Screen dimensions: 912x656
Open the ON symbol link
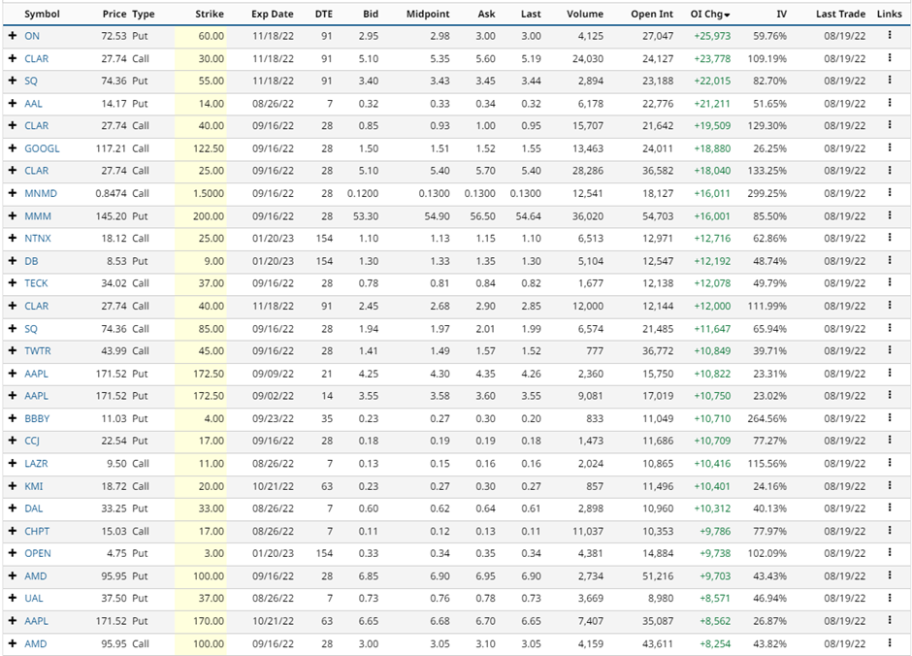(x=32, y=36)
